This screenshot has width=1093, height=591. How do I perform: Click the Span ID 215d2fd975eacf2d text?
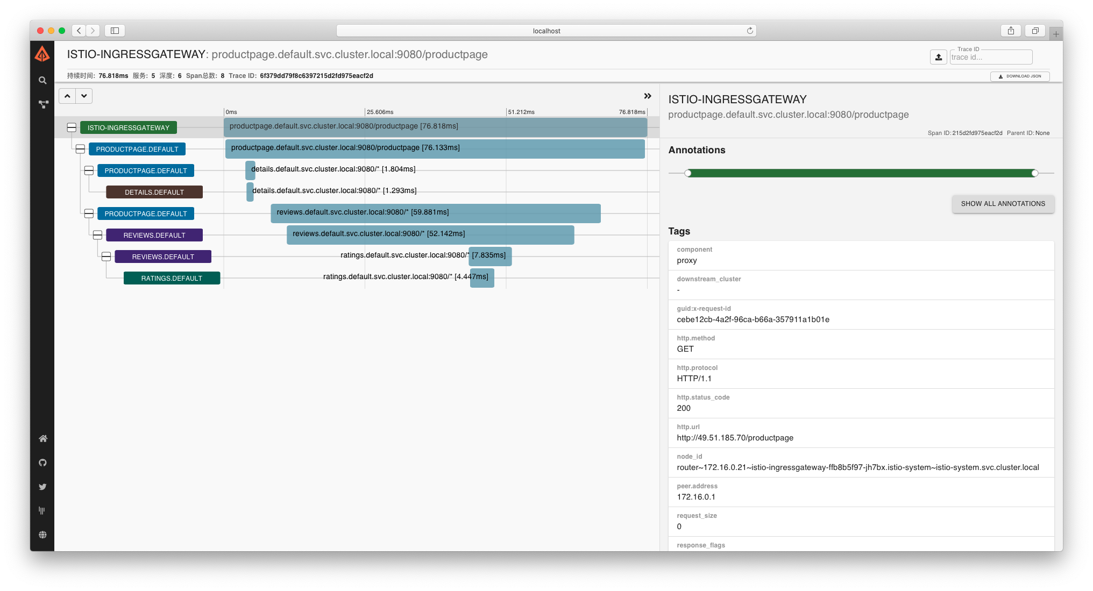click(977, 133)
